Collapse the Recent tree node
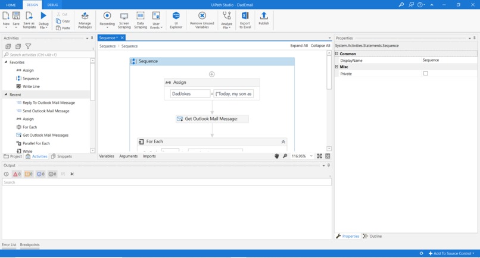 coord(6,95)
